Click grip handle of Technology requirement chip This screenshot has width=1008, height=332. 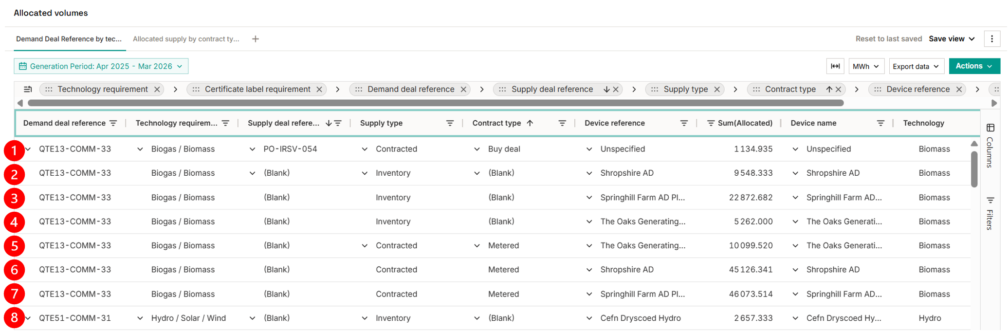(49, 90)
